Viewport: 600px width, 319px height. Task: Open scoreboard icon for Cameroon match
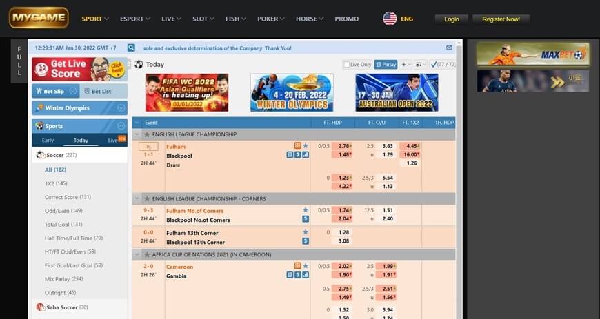coord(298,266)
